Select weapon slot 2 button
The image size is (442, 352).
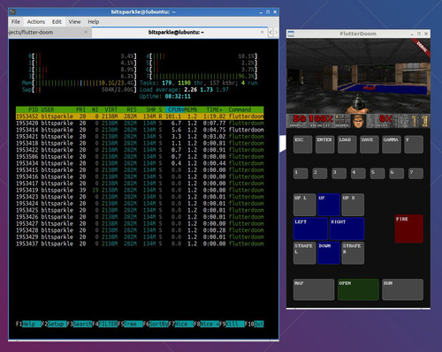coord(320,174)
